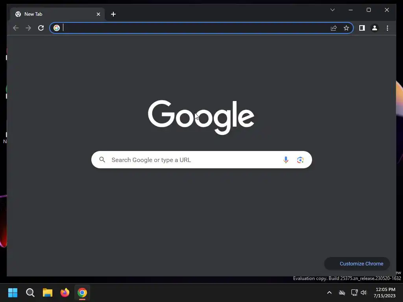The width and height of the screenshot is (403, 302).
Task: Open the clock and date panel
Action: click(385, 293)
